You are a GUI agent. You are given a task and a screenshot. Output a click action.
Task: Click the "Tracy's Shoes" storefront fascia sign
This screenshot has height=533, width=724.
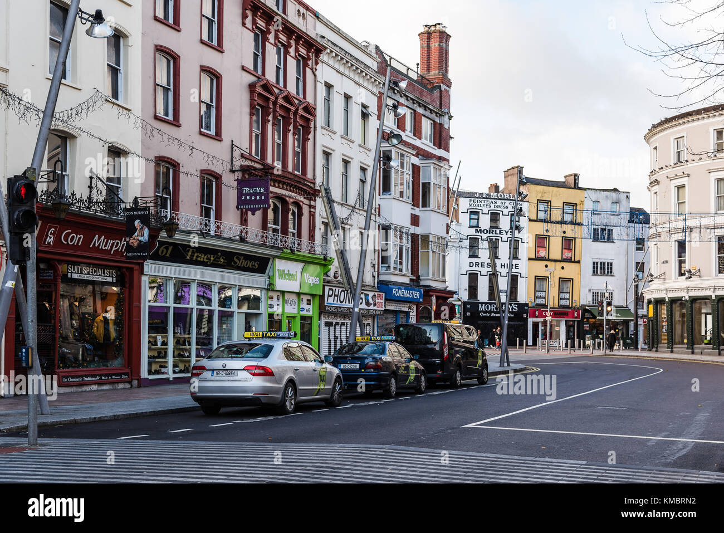pyautogui.click(x=211, y=258)
